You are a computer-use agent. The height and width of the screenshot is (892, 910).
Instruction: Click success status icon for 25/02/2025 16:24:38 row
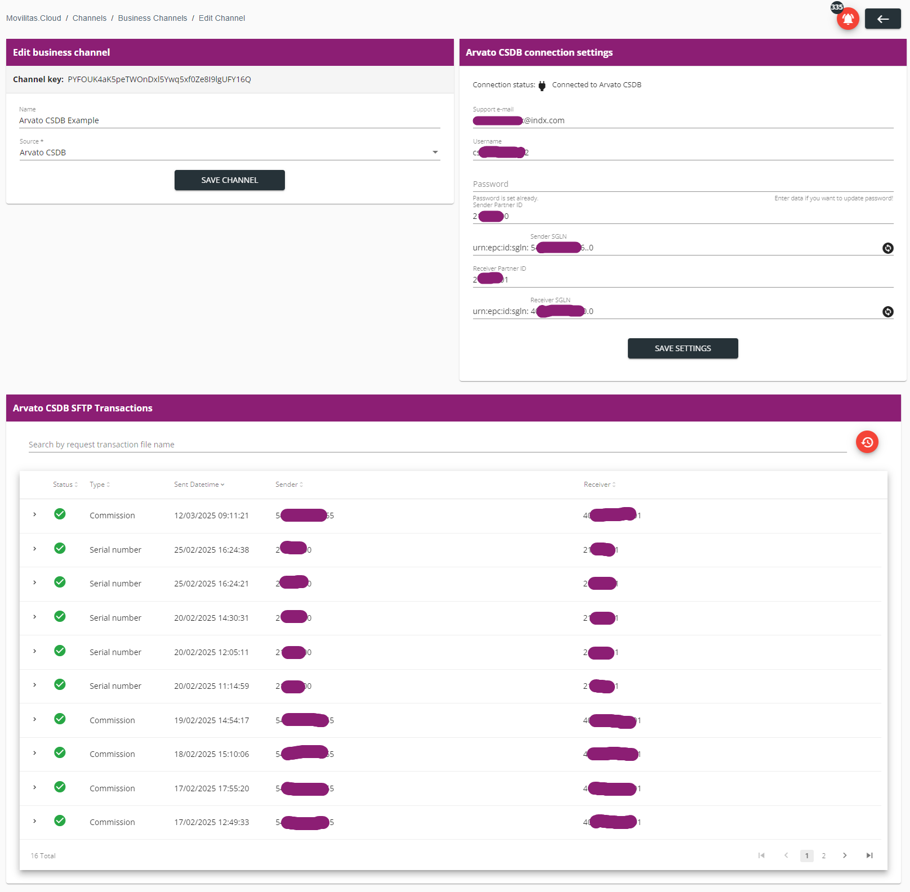pyautogui.click(x=60, y=548)
